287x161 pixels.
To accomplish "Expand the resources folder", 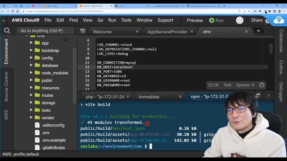I will (31, 88).
